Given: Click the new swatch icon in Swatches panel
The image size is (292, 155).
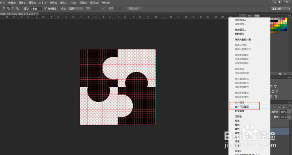Looking at the screenshot, I should pyautogui.click(x=280, y=74).
